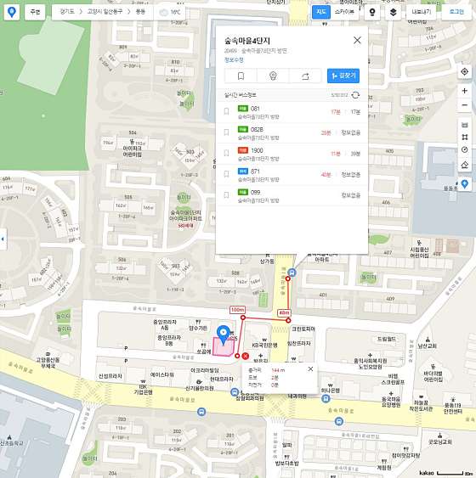Click the 정보수정 edit info link
476x478 pixels.
click(x=234, y=59)
